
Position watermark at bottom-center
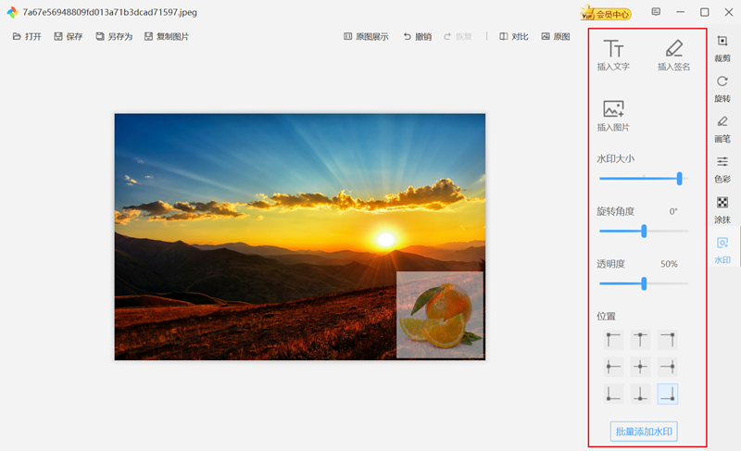[640, 394]
